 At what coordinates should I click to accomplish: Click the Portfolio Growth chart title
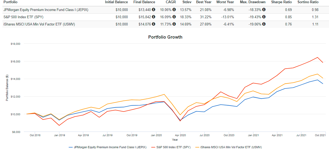pos(165,37)
